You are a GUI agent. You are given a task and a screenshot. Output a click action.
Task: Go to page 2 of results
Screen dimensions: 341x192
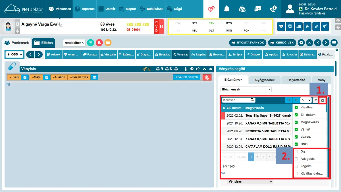(x=257, y=157)
